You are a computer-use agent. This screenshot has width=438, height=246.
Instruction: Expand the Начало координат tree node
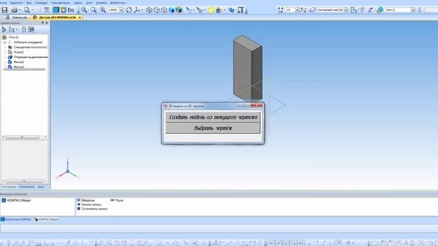(5, 42)
